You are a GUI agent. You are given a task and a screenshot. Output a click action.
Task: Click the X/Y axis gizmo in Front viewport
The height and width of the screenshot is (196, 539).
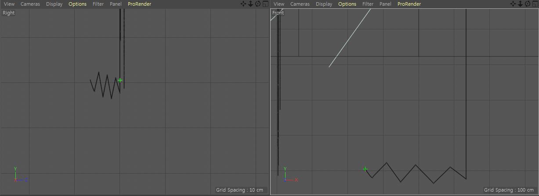(x=290, y=175)
